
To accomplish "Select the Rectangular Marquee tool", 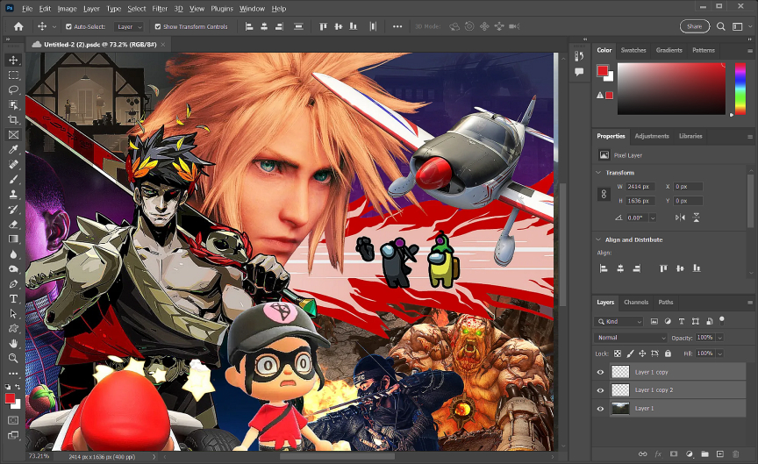I will [x=13, y=75].
